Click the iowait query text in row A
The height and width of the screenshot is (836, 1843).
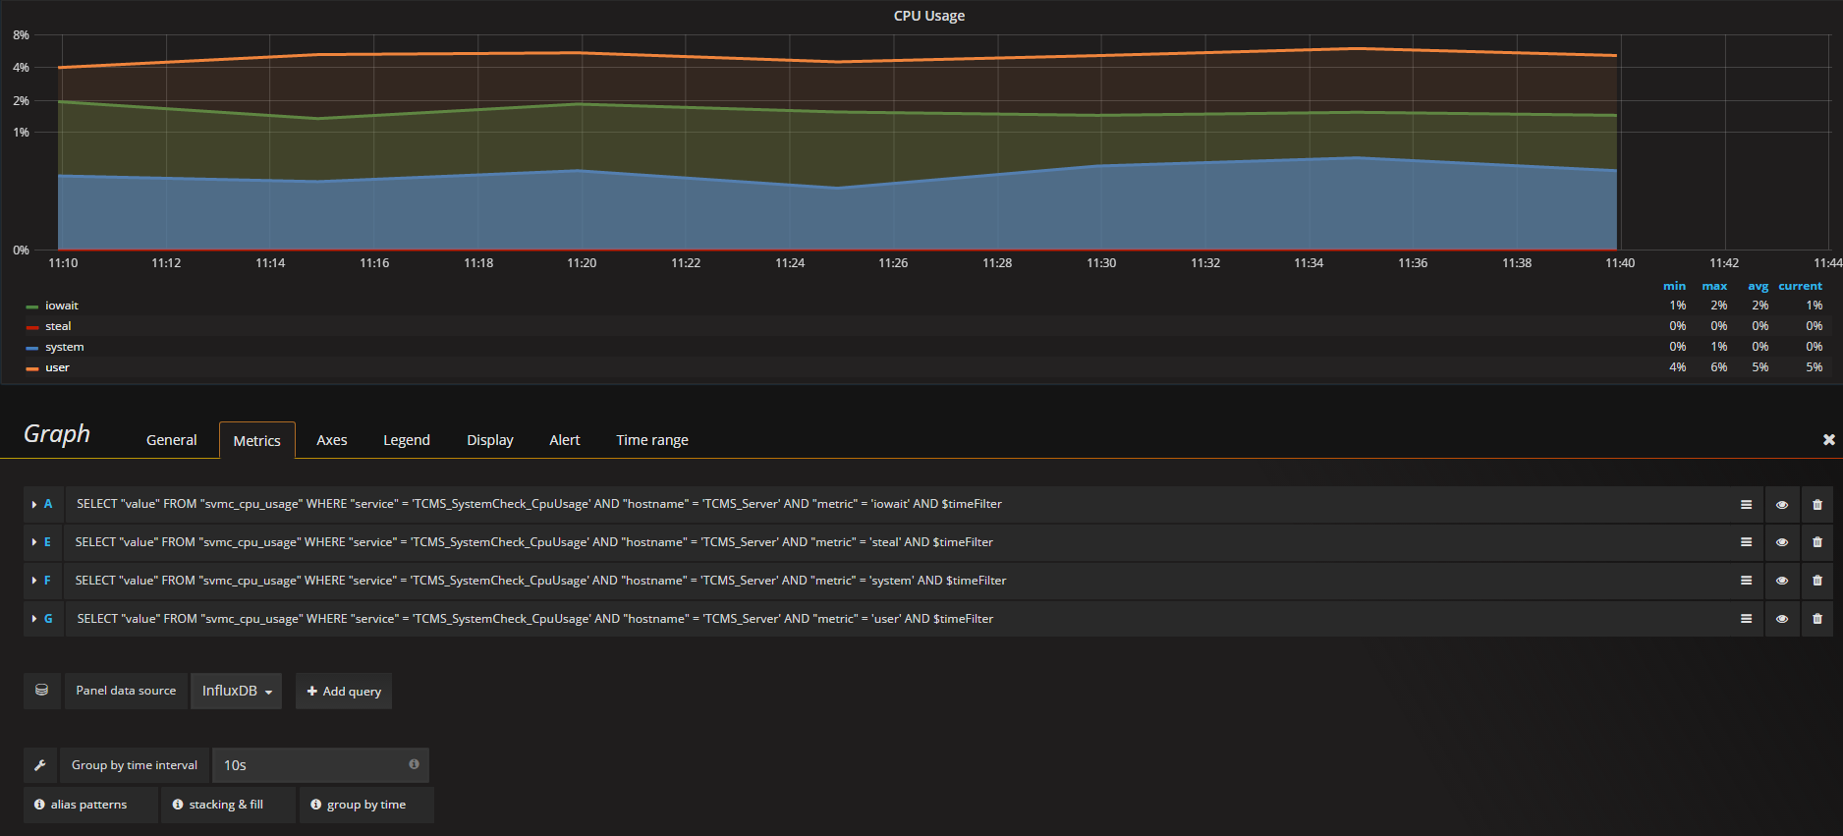coord(539,504)
